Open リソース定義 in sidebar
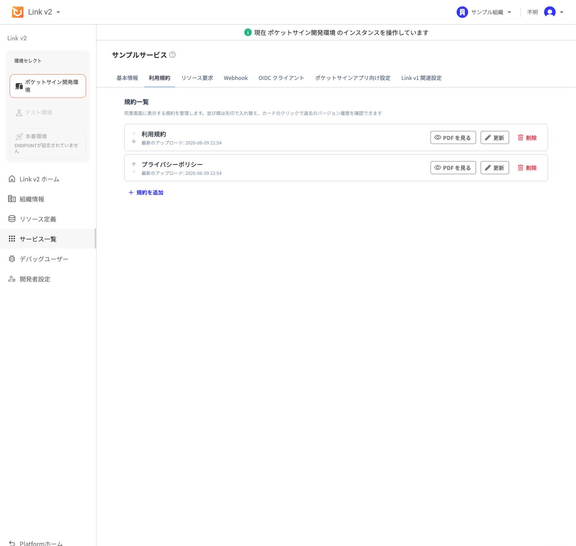The height and width of the screenshot is (546, 576). (x=48, y=219)
